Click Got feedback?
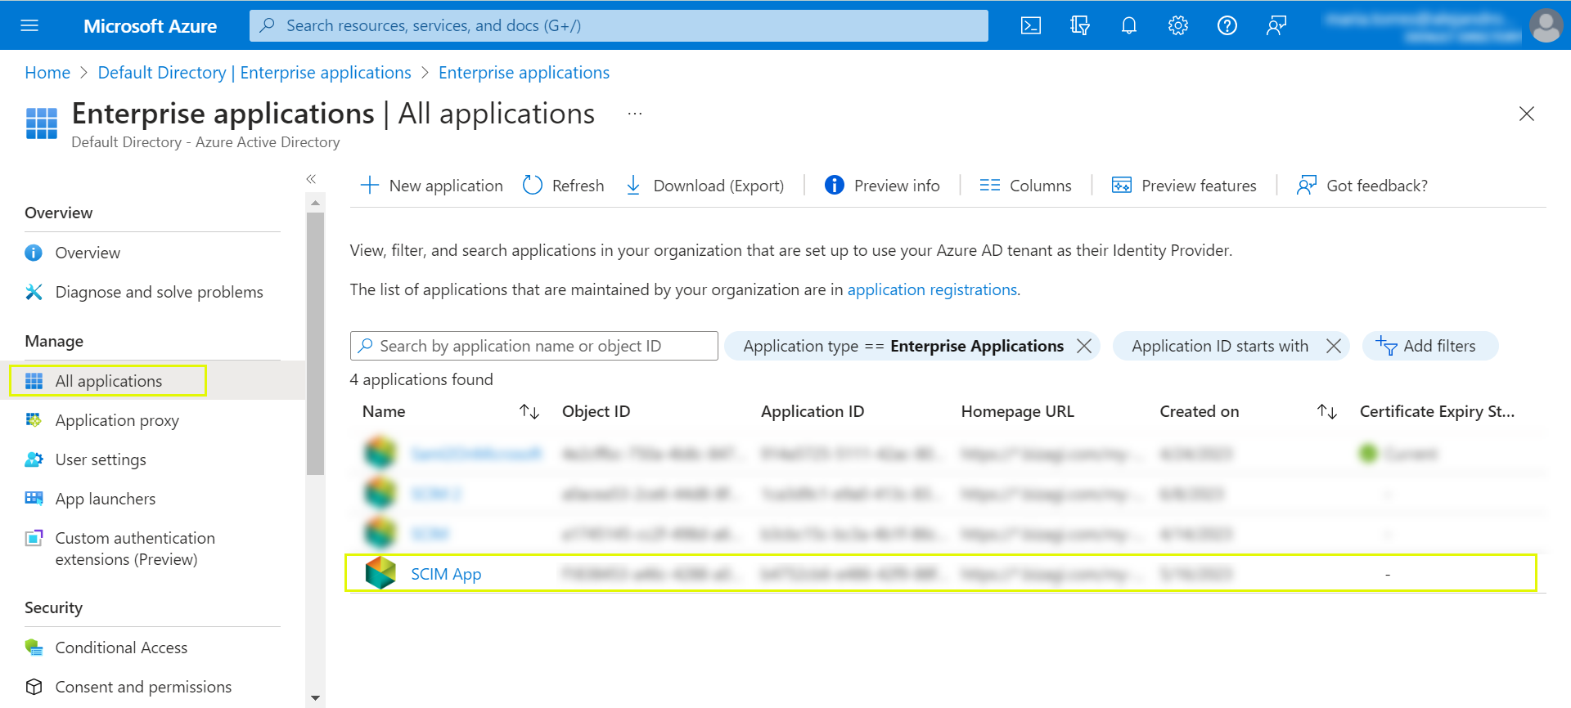 (x=1362, y=186)
